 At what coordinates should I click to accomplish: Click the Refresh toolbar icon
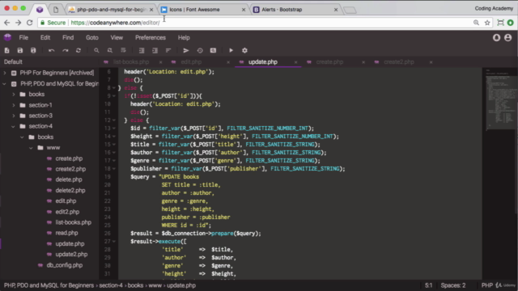point(79,50)
